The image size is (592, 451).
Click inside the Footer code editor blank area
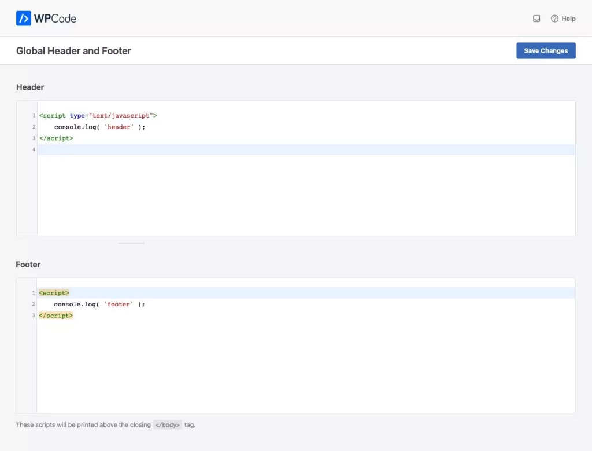point(306,366)
